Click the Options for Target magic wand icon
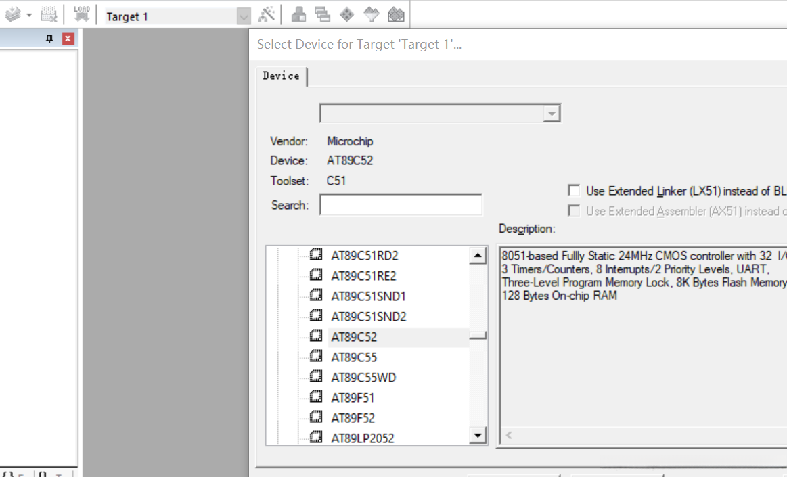 point(267,14)
